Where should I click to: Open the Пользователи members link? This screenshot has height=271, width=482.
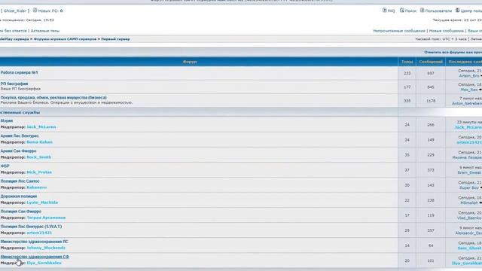pyautogui.click(x=438, y=11)
